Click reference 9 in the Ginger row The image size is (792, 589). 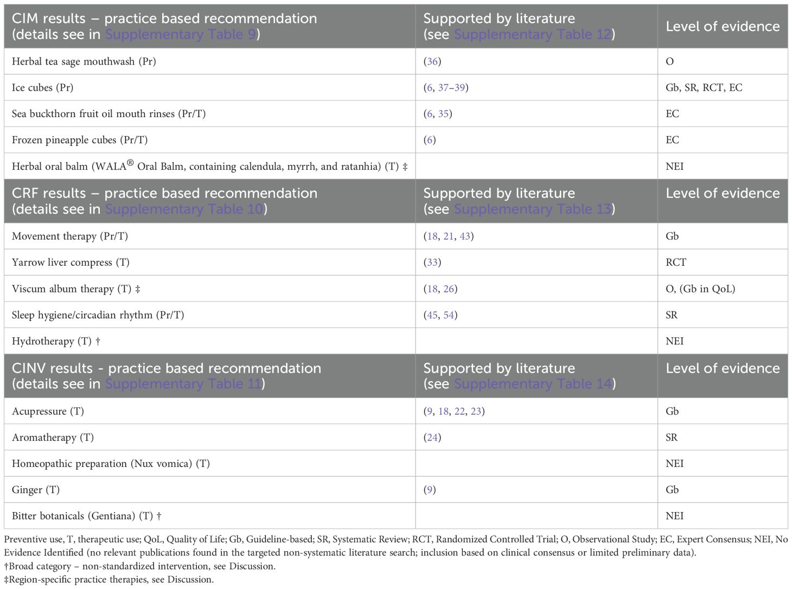(x=430, y=490)
